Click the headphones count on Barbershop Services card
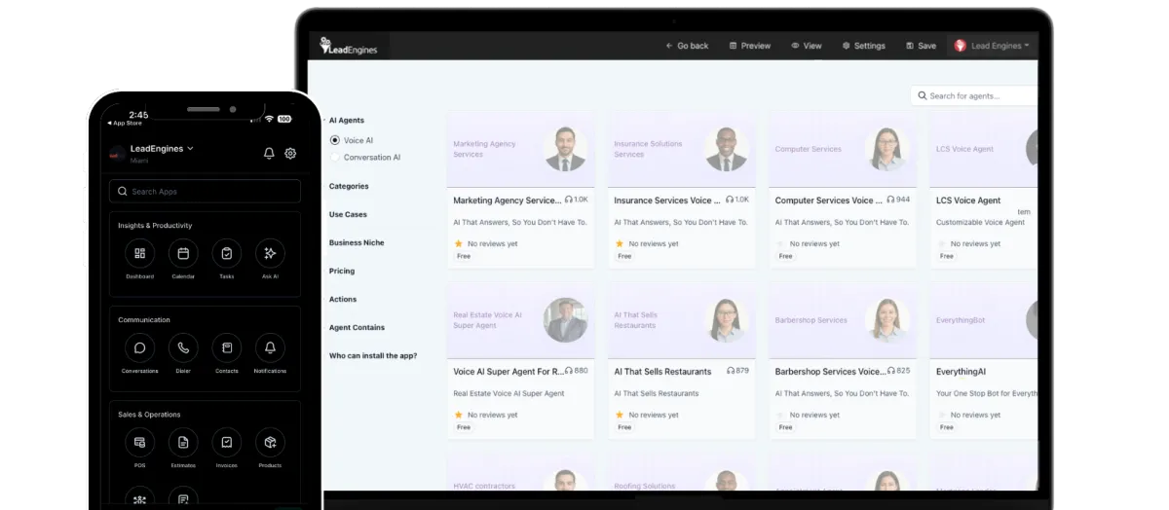The image size is (1169, 510). point(897,371)
